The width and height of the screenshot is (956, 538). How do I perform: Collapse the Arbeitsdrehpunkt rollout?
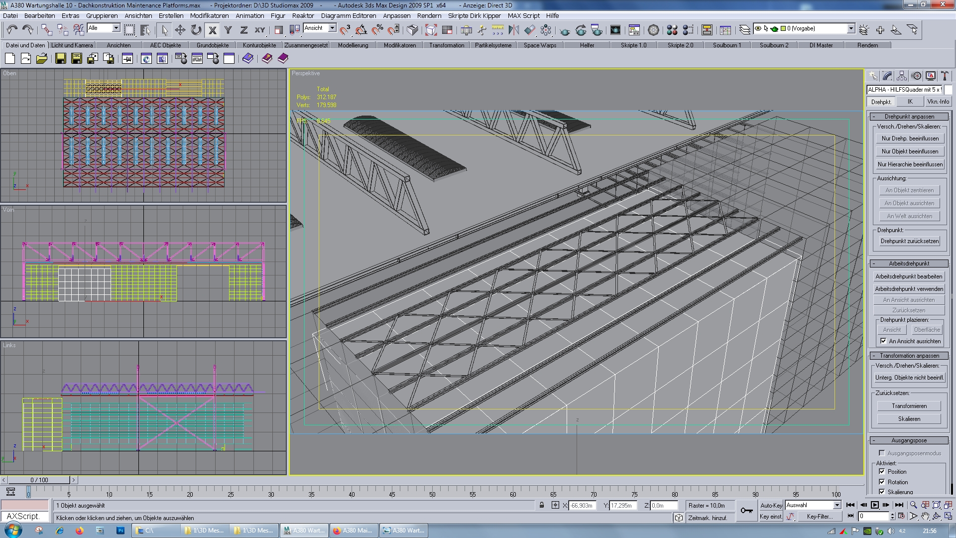[909, 264]
